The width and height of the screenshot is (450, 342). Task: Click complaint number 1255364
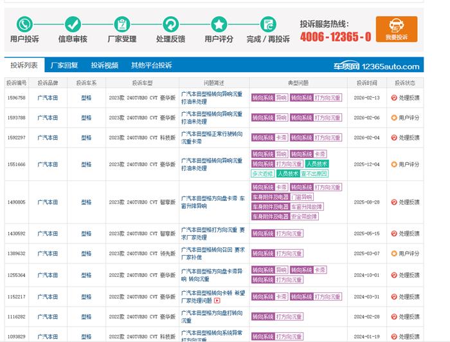[16, 275]
